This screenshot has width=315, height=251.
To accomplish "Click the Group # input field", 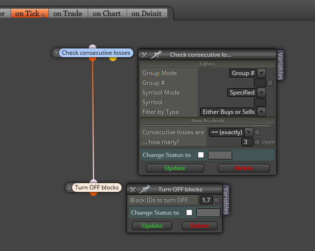I will (x=260, y=83).
